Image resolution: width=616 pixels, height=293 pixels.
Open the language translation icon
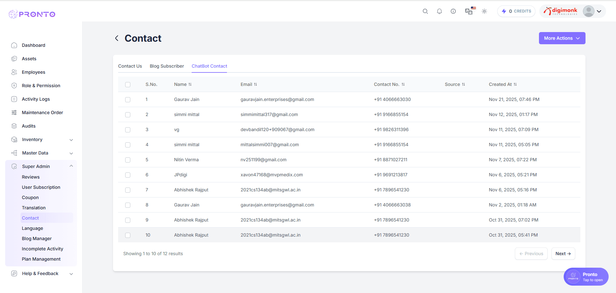coord(469,12)
